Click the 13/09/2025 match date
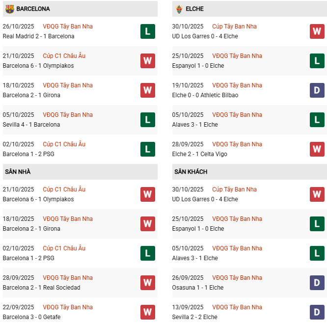The image size is (327, 323). coord(188,307)
